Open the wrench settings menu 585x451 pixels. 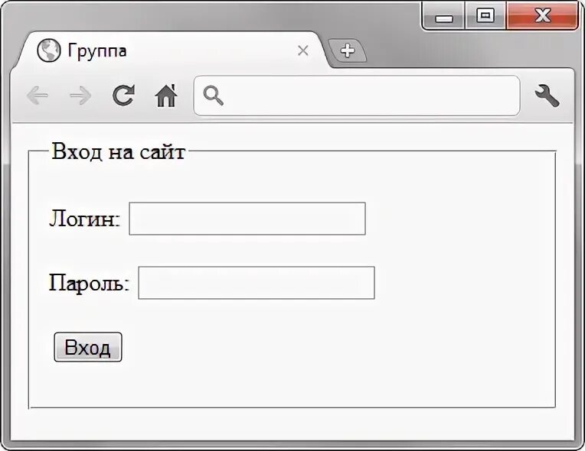pyautogui.click(x=547, y=96)
